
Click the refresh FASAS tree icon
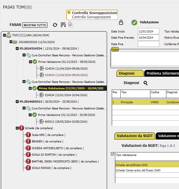point(55,25)
